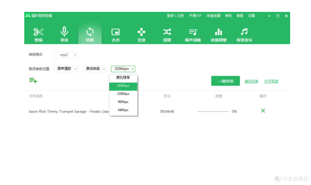Click the 操作 column header
This screenshot has width=311, height=185.
coord(263,96)
